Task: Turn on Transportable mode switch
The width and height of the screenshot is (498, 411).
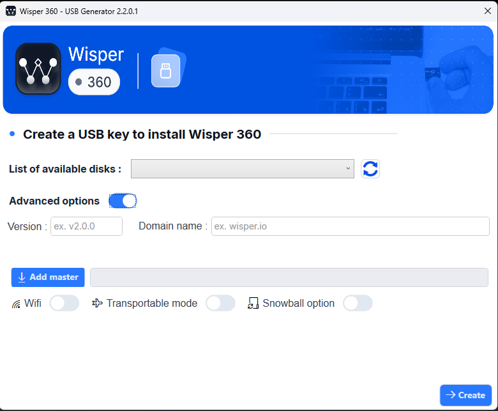Action: tap(220, 303)
